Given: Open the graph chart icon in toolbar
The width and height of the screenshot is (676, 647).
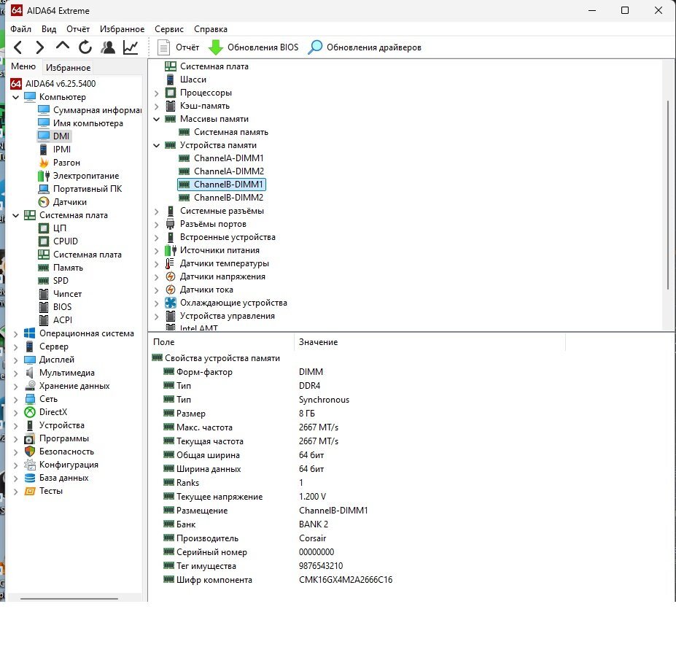Looking at the screenshot, I should click(x=131, y=47).
